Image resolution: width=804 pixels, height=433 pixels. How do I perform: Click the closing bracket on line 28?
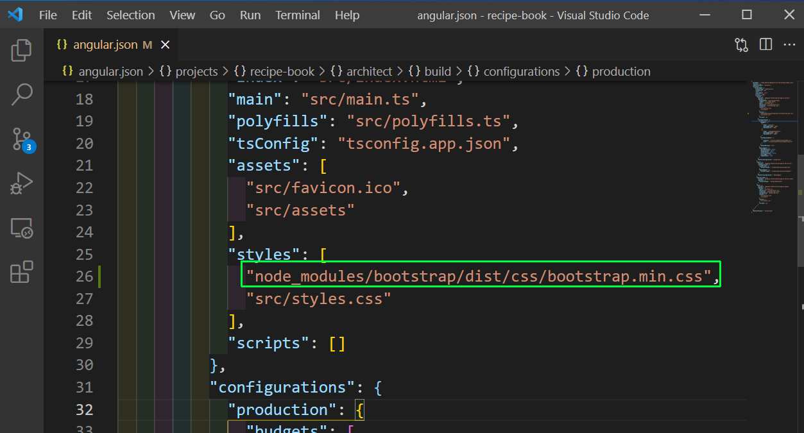point(232,321)
